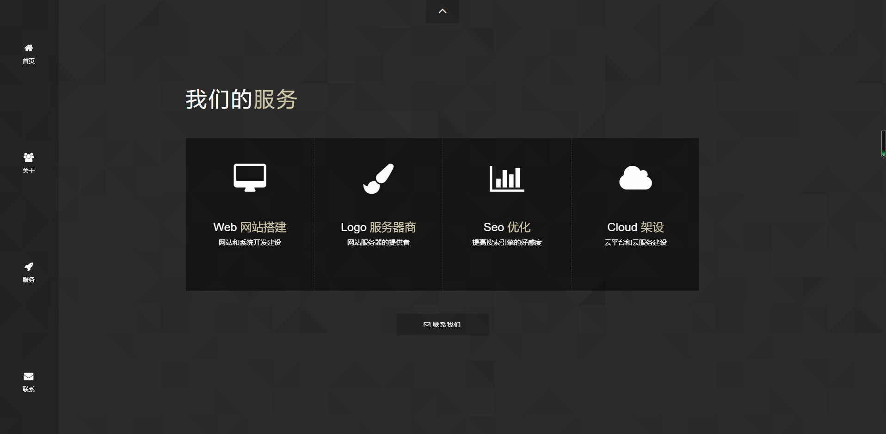Click the Logo 服务器商 title
The image size is (886, 434).
click(378, 227)
